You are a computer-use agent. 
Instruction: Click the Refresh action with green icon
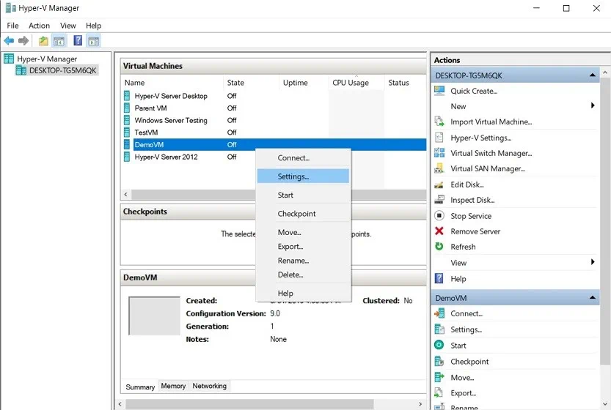tap(463, 247)
